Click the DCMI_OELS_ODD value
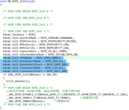This screenshot has height=110, width=129. [57, 71]
